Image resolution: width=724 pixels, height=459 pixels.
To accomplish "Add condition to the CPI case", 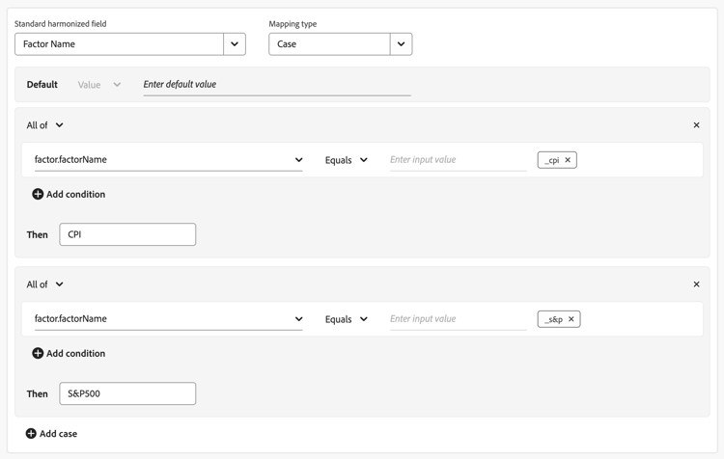I will tap(69, 194).
